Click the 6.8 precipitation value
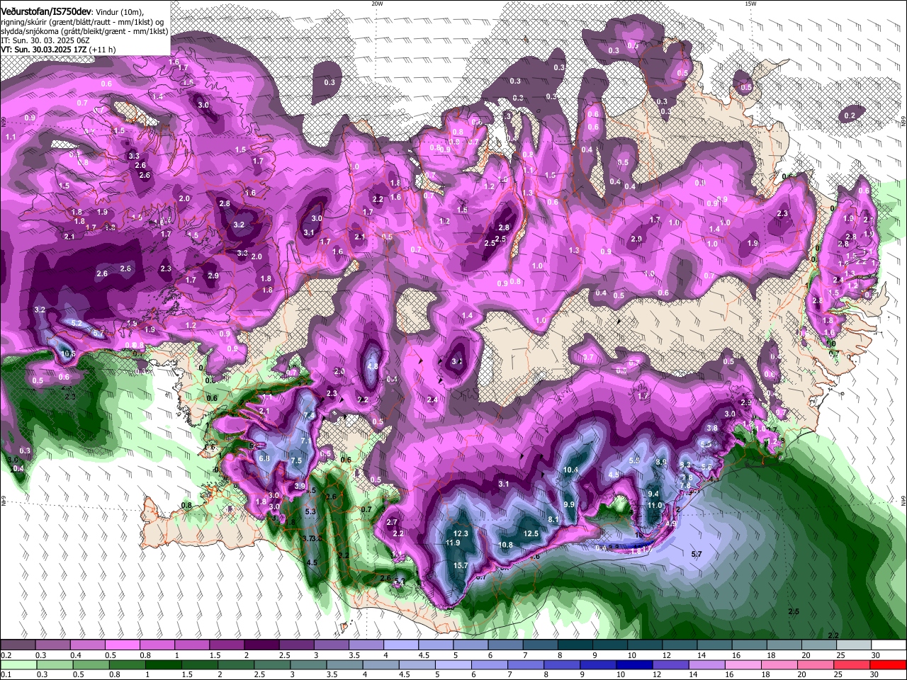 click(265, 458)
